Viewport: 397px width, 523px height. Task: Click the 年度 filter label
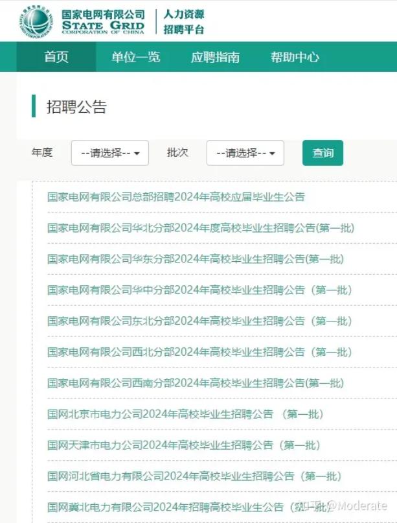[x=42, y=152]
